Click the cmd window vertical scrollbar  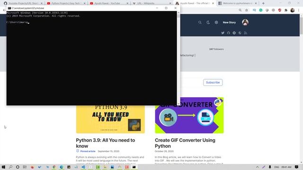(x=178, y=58)
